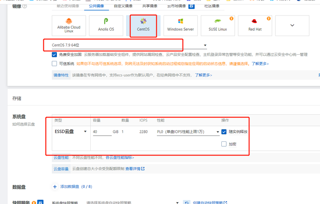Switch to the 社区镜像 tab
Viewport: 320px width, 204px height.
coord(212,6)
